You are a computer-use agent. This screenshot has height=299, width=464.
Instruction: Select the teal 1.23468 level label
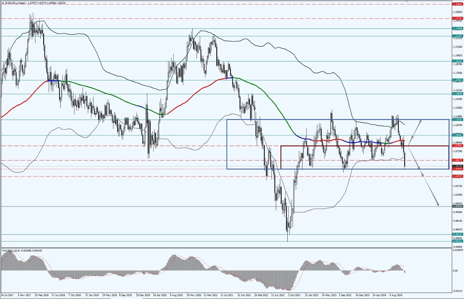coord(457,28)
